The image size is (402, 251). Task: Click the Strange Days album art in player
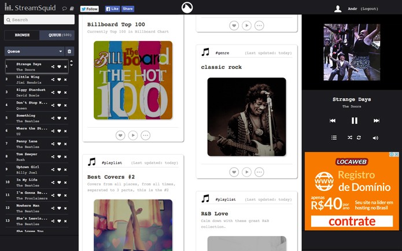352,52
